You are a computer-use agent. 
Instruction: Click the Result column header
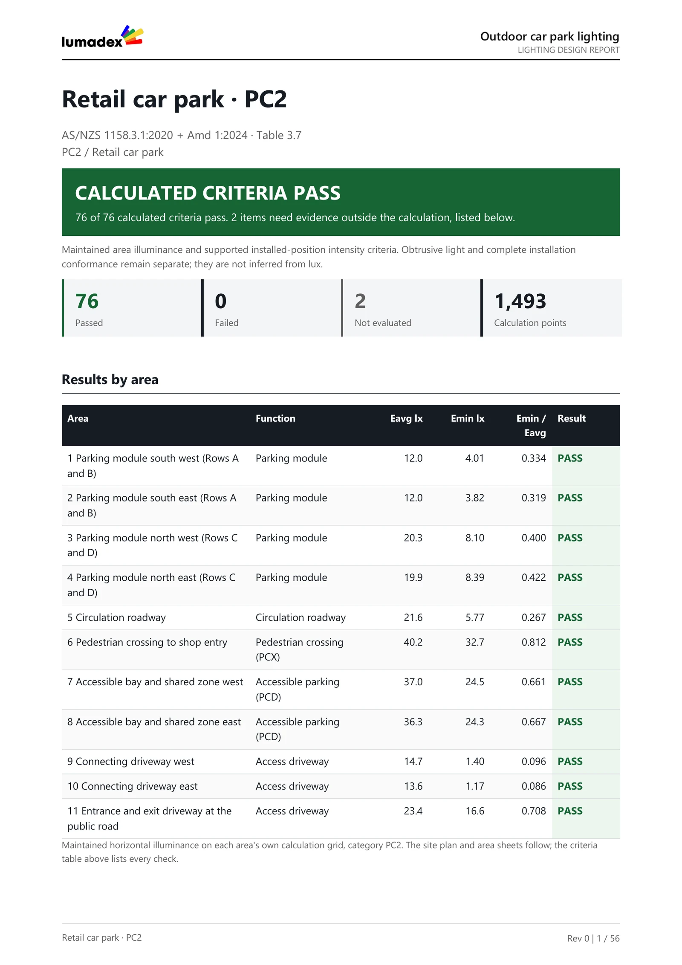pos(572,418)
